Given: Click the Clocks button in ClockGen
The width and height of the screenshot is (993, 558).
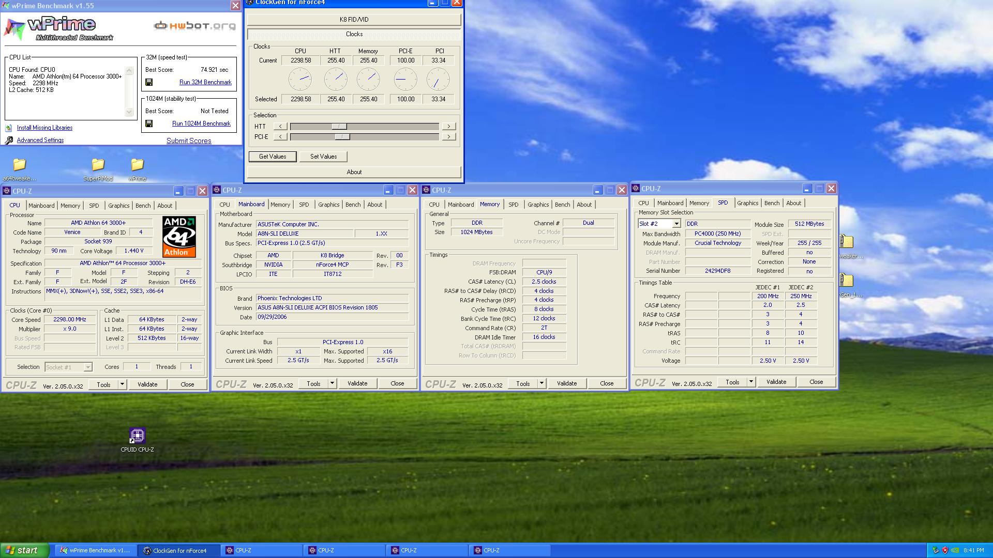Looking at the screenshot, I should tap(354, 34).
